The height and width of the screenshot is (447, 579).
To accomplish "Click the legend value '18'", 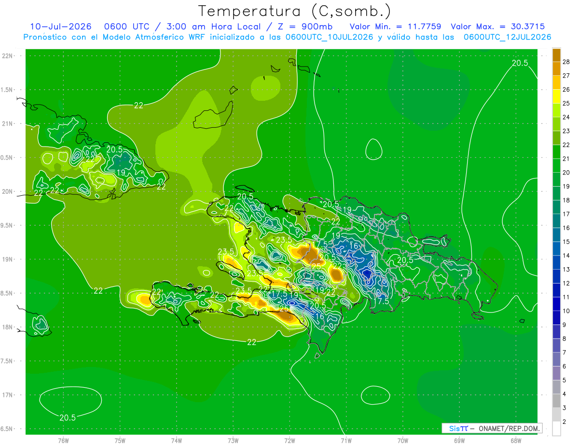I will [x=566, y=200].
